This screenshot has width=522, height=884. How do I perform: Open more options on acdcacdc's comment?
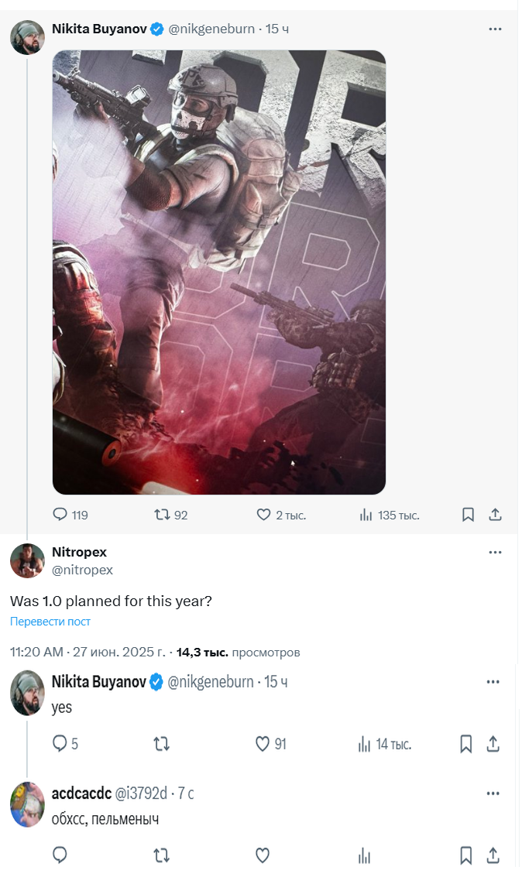click(x=493, y=793)
